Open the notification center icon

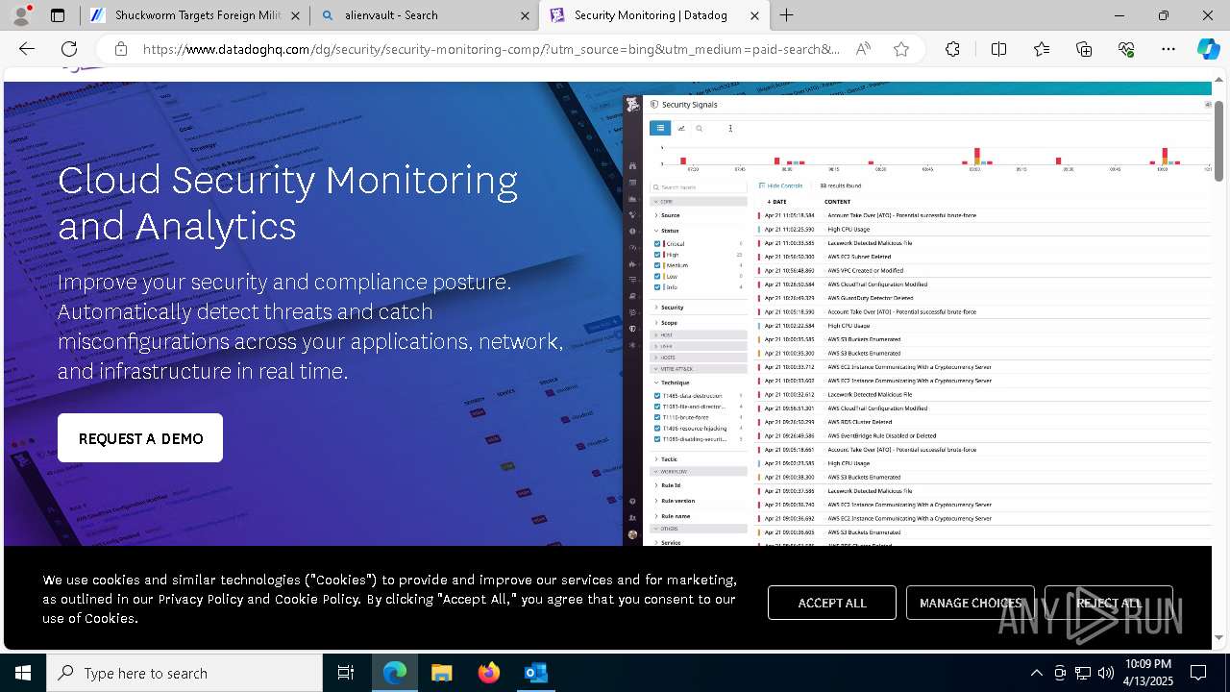pyautogui.click(x=1198, y=673)
